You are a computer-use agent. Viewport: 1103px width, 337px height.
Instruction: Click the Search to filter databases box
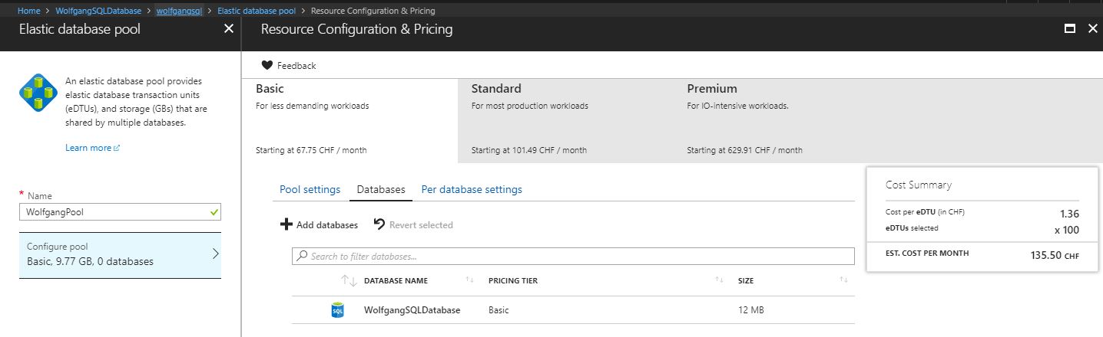[x=573, y=256]
